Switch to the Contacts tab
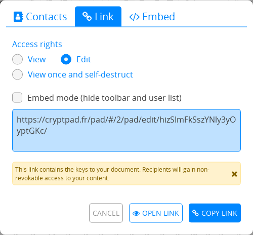The width and height of the screenshot is (253, 235). [40, 17]
